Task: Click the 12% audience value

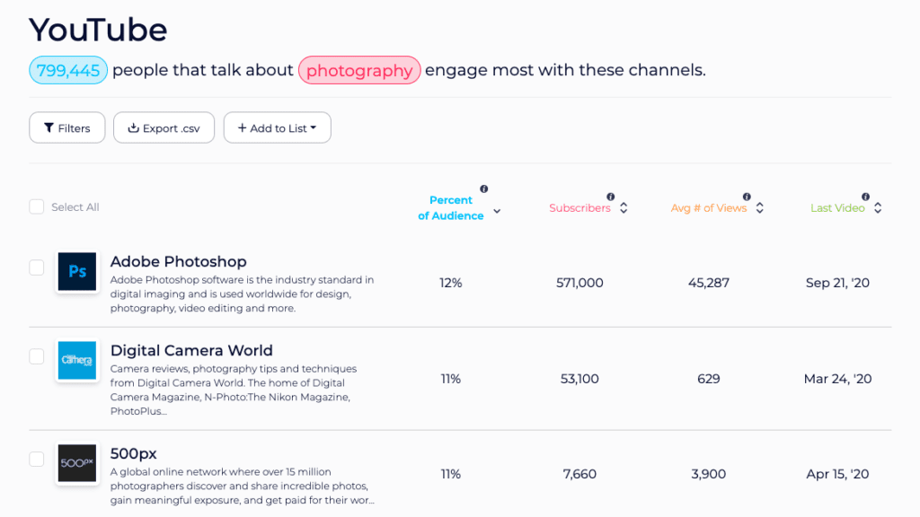Action: (x=451, y=283)
